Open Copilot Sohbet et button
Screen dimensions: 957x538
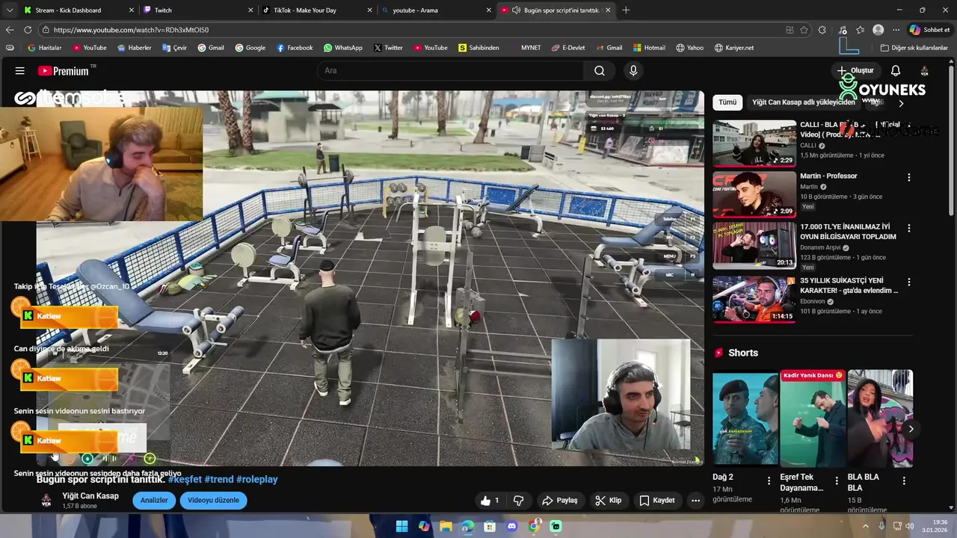click(x=929, y=30)
